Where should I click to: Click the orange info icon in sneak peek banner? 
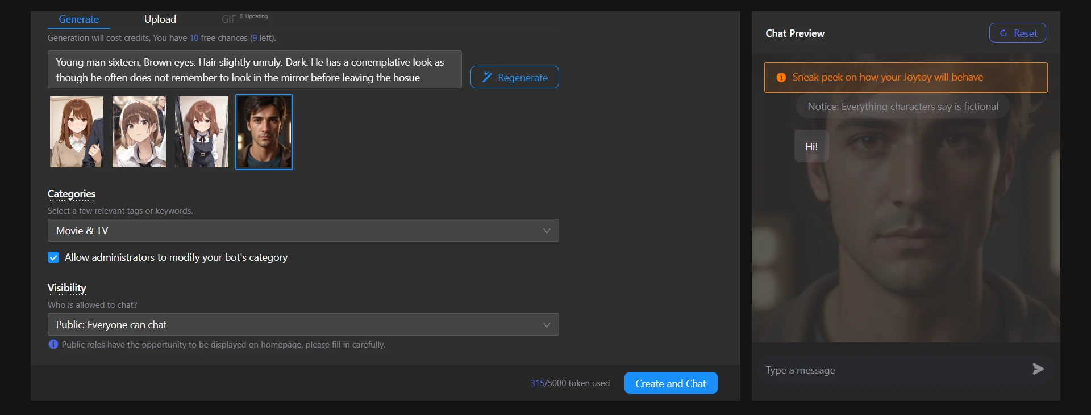click(x=781, y=78)
